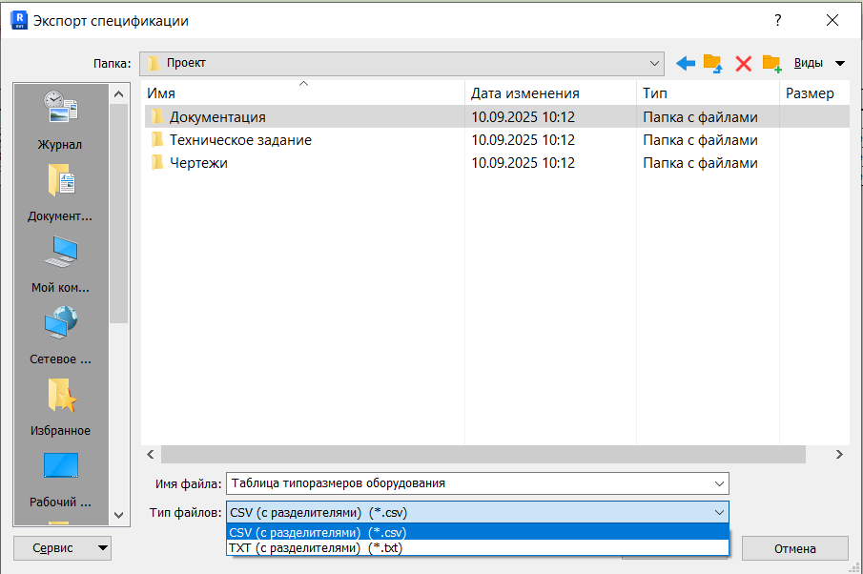Select folder icon of Документация row

[156, 116]
